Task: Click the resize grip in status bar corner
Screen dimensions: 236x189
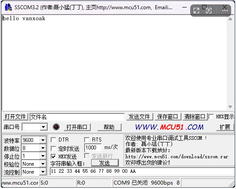Action: pyautogui.click(x=232, y=184)
